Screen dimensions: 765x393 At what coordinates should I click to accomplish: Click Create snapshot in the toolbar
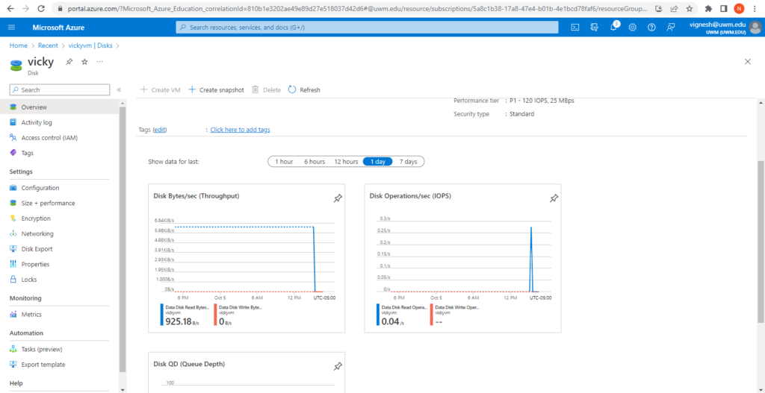[x=216, y=90]
